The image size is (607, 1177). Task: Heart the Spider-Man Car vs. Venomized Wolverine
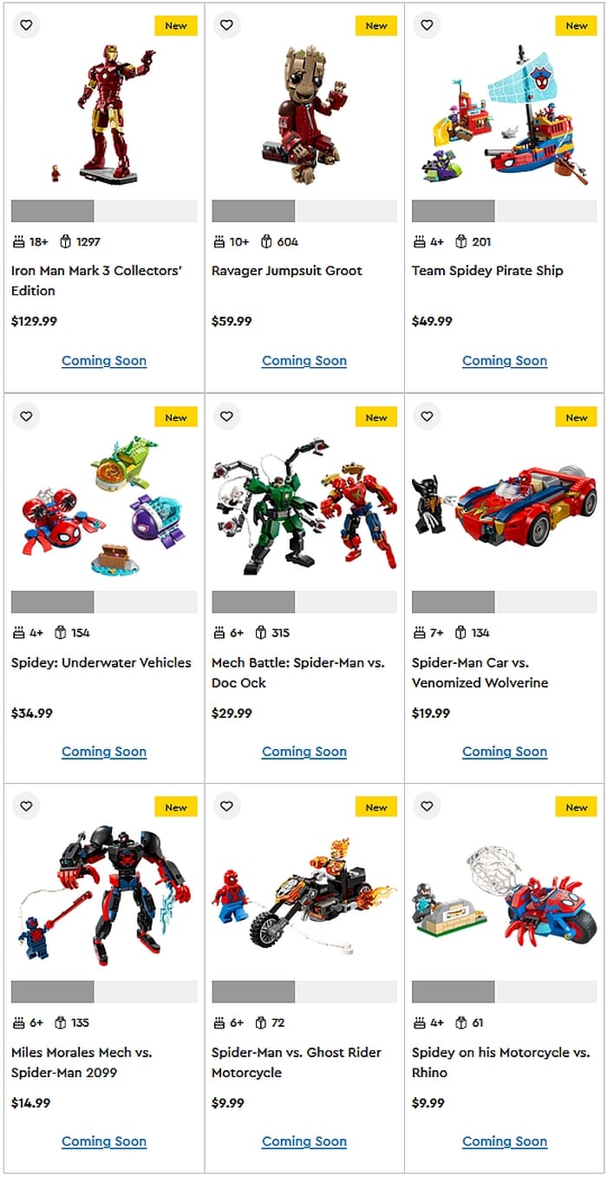[427, 417]
